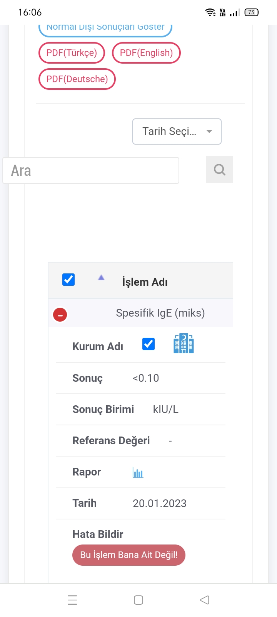
Task: Uncheck the Kurum Adı checkbox
Action: point(149,344)
